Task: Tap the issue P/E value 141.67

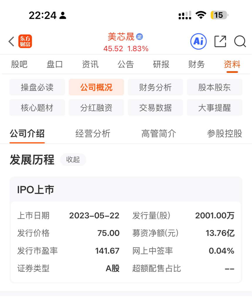Action: [x=107, y=251]
